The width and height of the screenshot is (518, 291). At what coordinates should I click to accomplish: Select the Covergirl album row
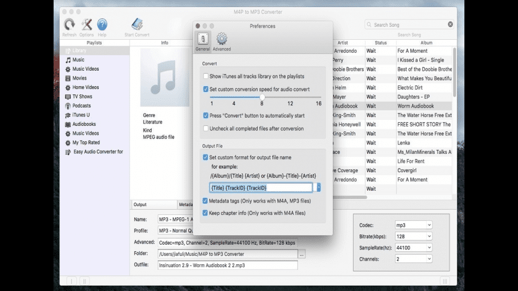[x=407, y=170]
